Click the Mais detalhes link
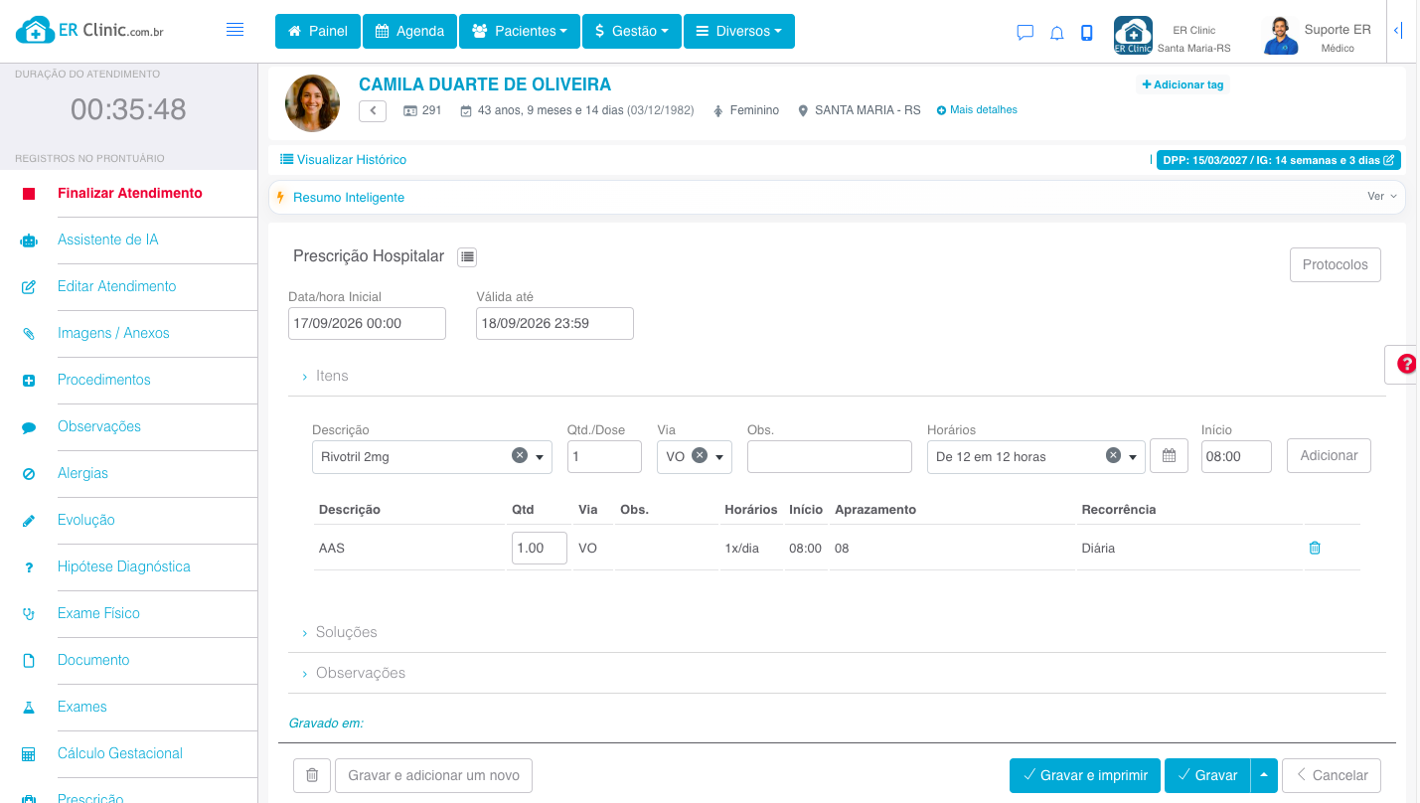Viewport: 1420px width, 803px height. point(977,110)
